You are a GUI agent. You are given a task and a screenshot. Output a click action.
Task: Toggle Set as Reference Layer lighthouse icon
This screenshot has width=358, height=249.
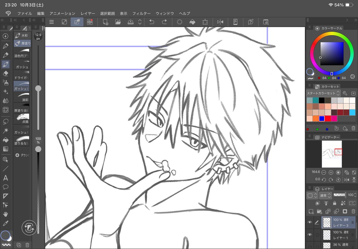click(326, 203)
